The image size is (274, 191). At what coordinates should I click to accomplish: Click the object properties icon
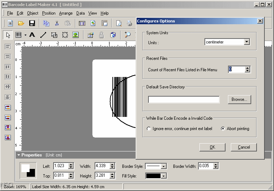(91, 35)
